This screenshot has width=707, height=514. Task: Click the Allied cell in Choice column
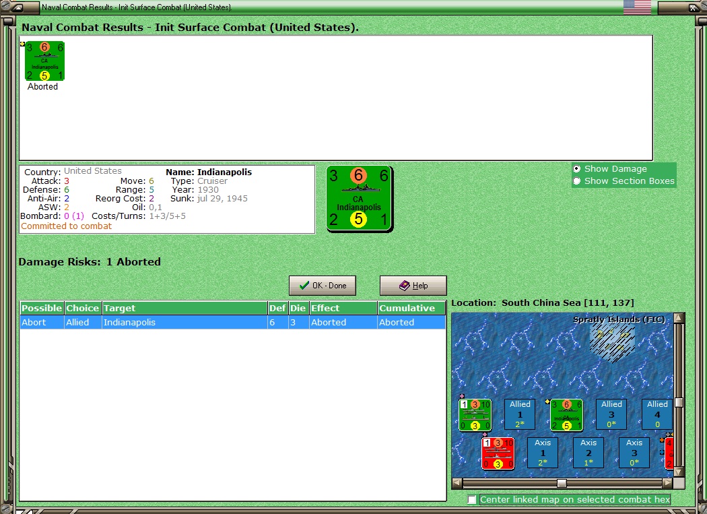pos(83,322)
